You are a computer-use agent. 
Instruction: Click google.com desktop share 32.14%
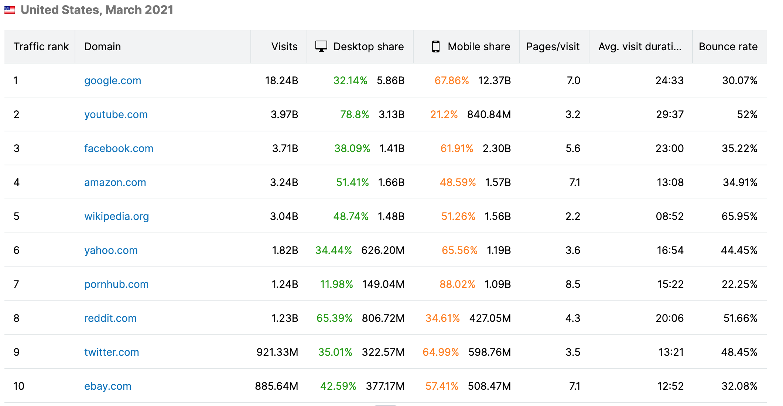(350, 80)
